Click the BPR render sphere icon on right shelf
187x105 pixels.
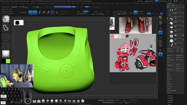click(160, 17)
